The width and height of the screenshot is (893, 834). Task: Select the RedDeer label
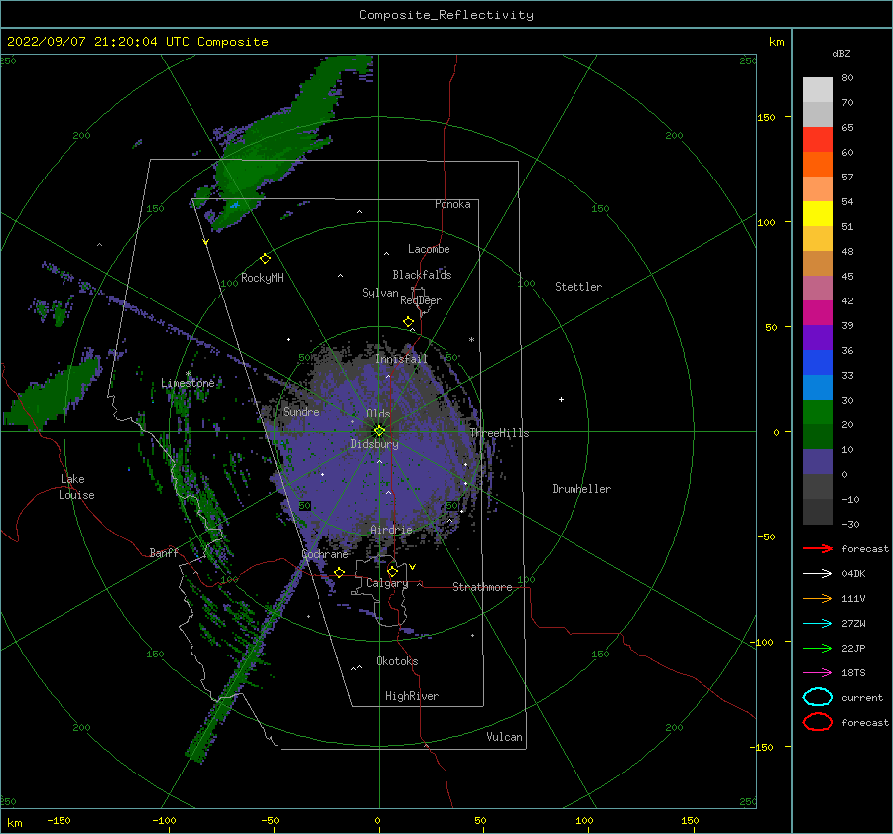[x=421, y=300]
